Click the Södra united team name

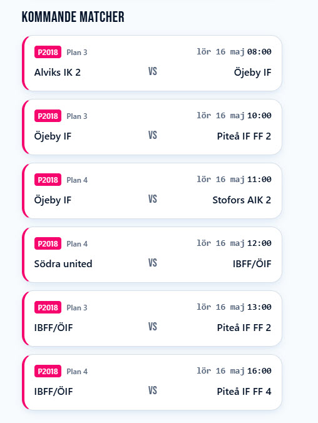[x=63, y=263]
